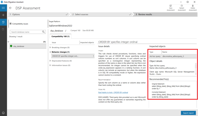Click the Compat 160 label
The height and width of the screenshot is (116, 198).
[75, 30]
